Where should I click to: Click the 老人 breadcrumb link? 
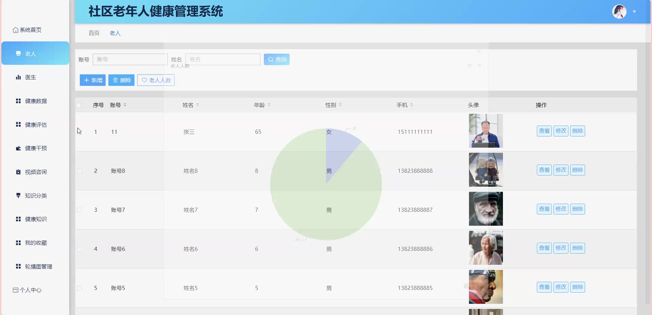tap(115, 33)
